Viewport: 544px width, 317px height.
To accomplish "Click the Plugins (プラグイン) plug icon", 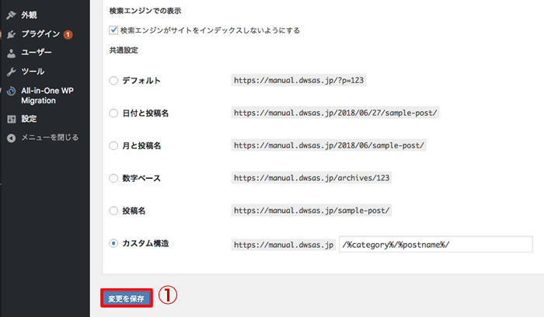I will pos(11,34).
